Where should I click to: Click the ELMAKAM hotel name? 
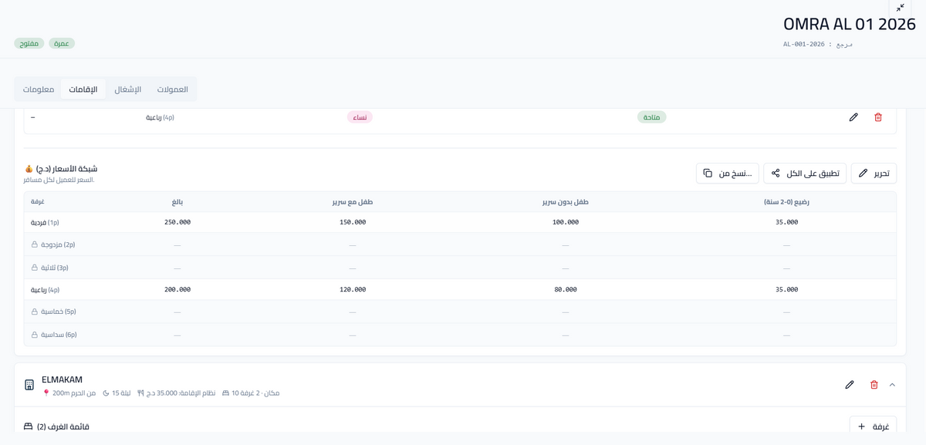[x=62, y=379]
